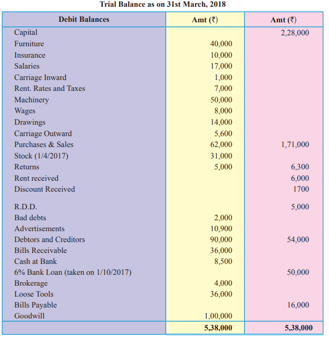Select the debit total 5,38,000
Image resolution: width=329 pixels, height=347 pixels.
click(x=218, y=328)
